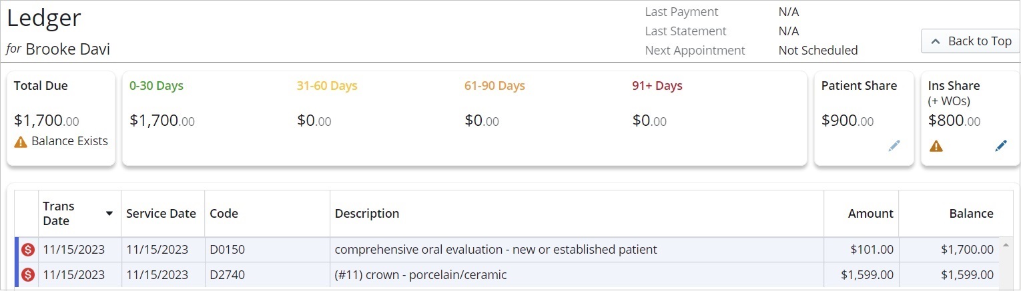Click the scrollbar up arrow in the ledger table

(1006, 245)
